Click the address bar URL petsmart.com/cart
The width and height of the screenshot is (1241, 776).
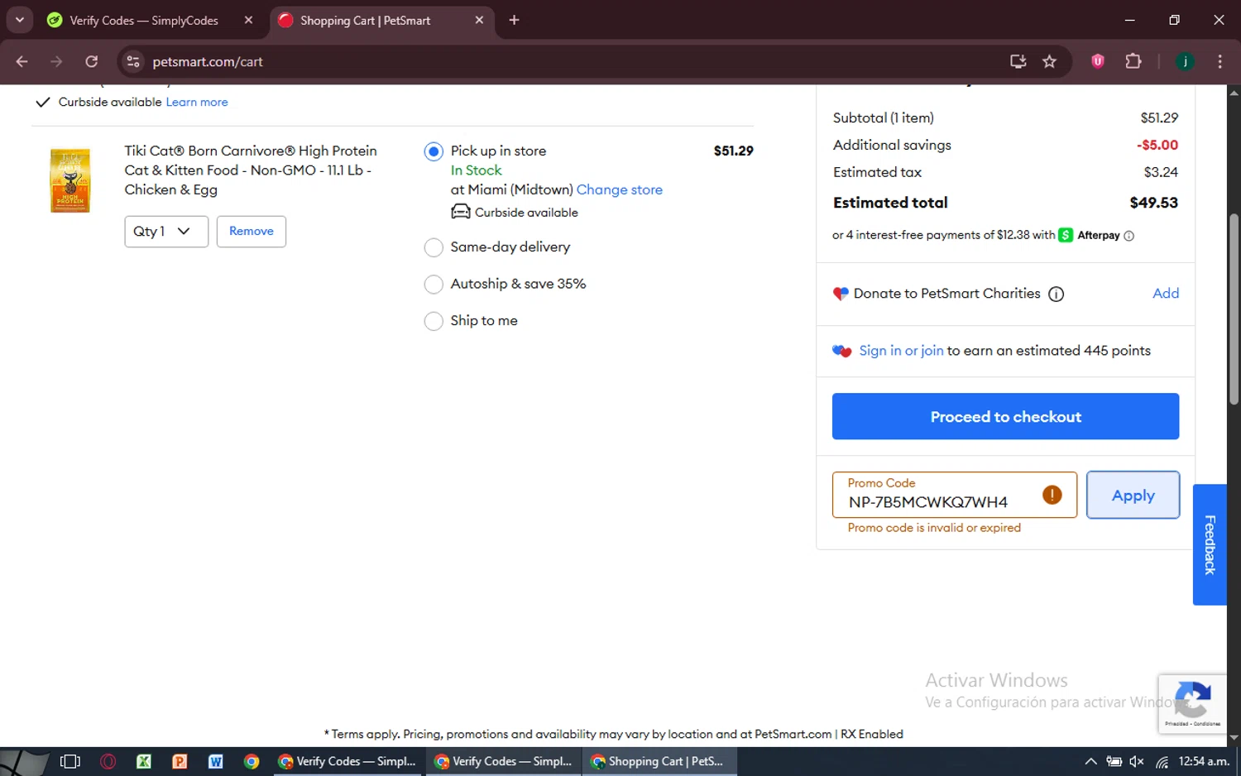208,62
